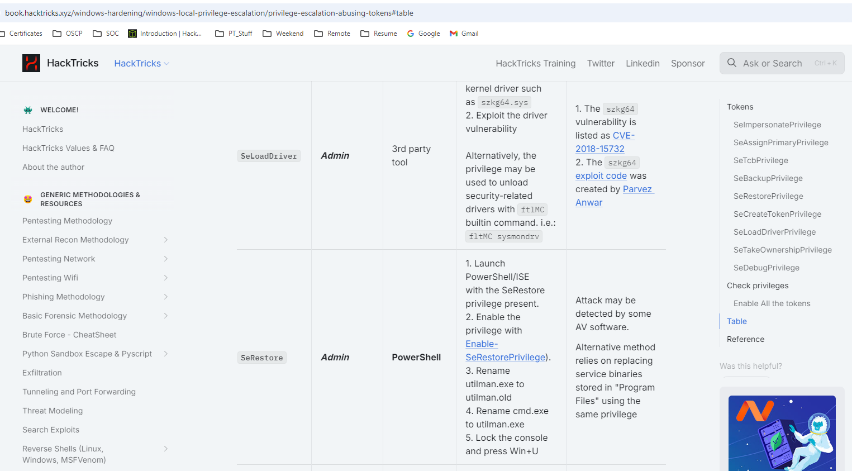Jump to Tokens section in outline
This screenshot has width=852, height=471.
[x=740, y=107]
